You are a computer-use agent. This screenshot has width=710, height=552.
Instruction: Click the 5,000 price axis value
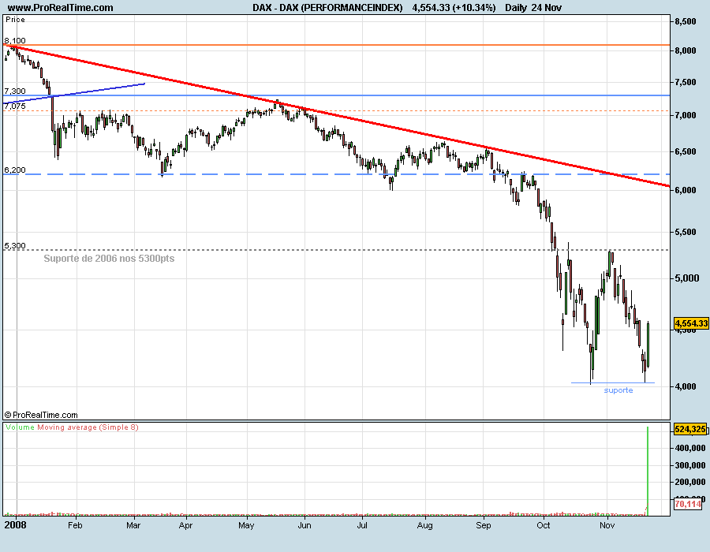click(687, 278)
